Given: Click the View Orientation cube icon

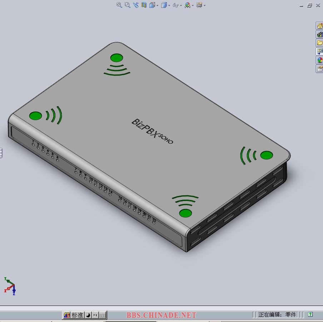Looking at the screenshot, I should tap(152, 5).
